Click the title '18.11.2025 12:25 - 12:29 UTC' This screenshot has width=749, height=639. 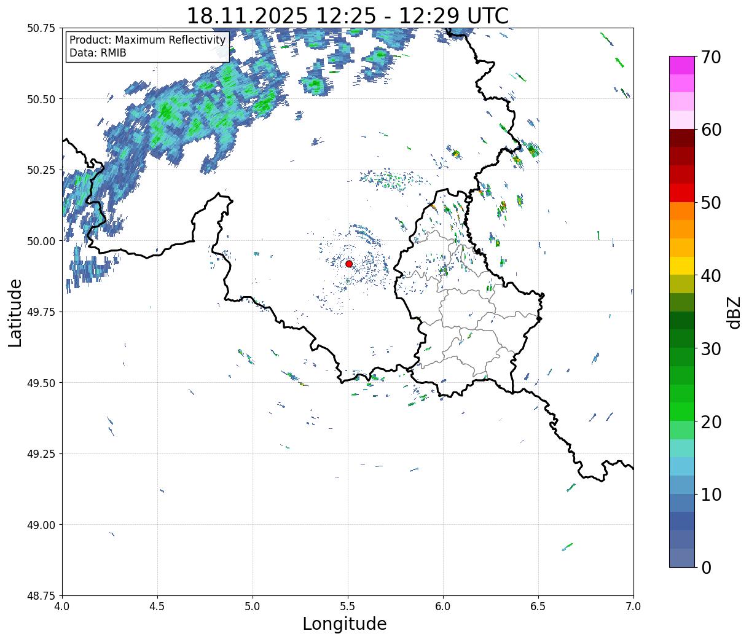coord(348,15)
